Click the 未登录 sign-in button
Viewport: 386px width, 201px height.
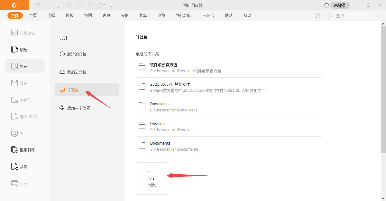pyautogui.click(x=339, y=5)
